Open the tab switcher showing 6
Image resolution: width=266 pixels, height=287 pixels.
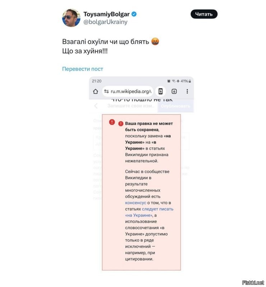coord(174,91)
